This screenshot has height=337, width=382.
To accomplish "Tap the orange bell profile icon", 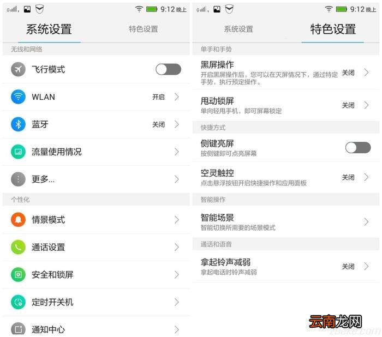I will pos(18,220).
